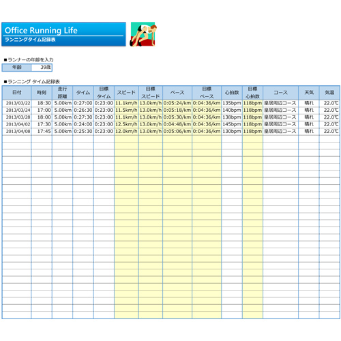The height and width of the screenshot is (341, 341).
Task: Select the 目標スピード column header
Action: click(151, 93)
